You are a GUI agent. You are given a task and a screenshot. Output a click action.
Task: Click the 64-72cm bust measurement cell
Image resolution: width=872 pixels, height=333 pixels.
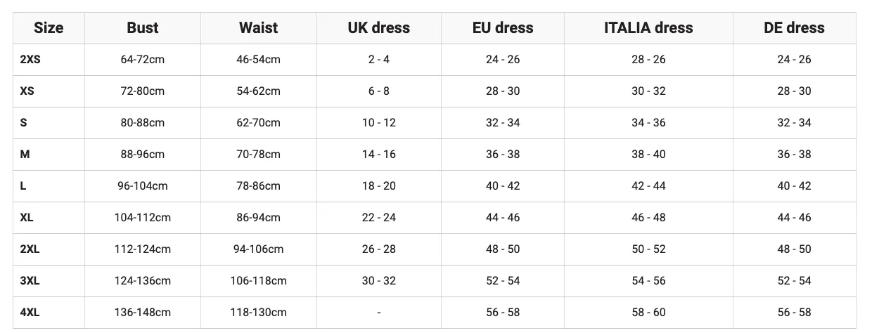point(143,60)
